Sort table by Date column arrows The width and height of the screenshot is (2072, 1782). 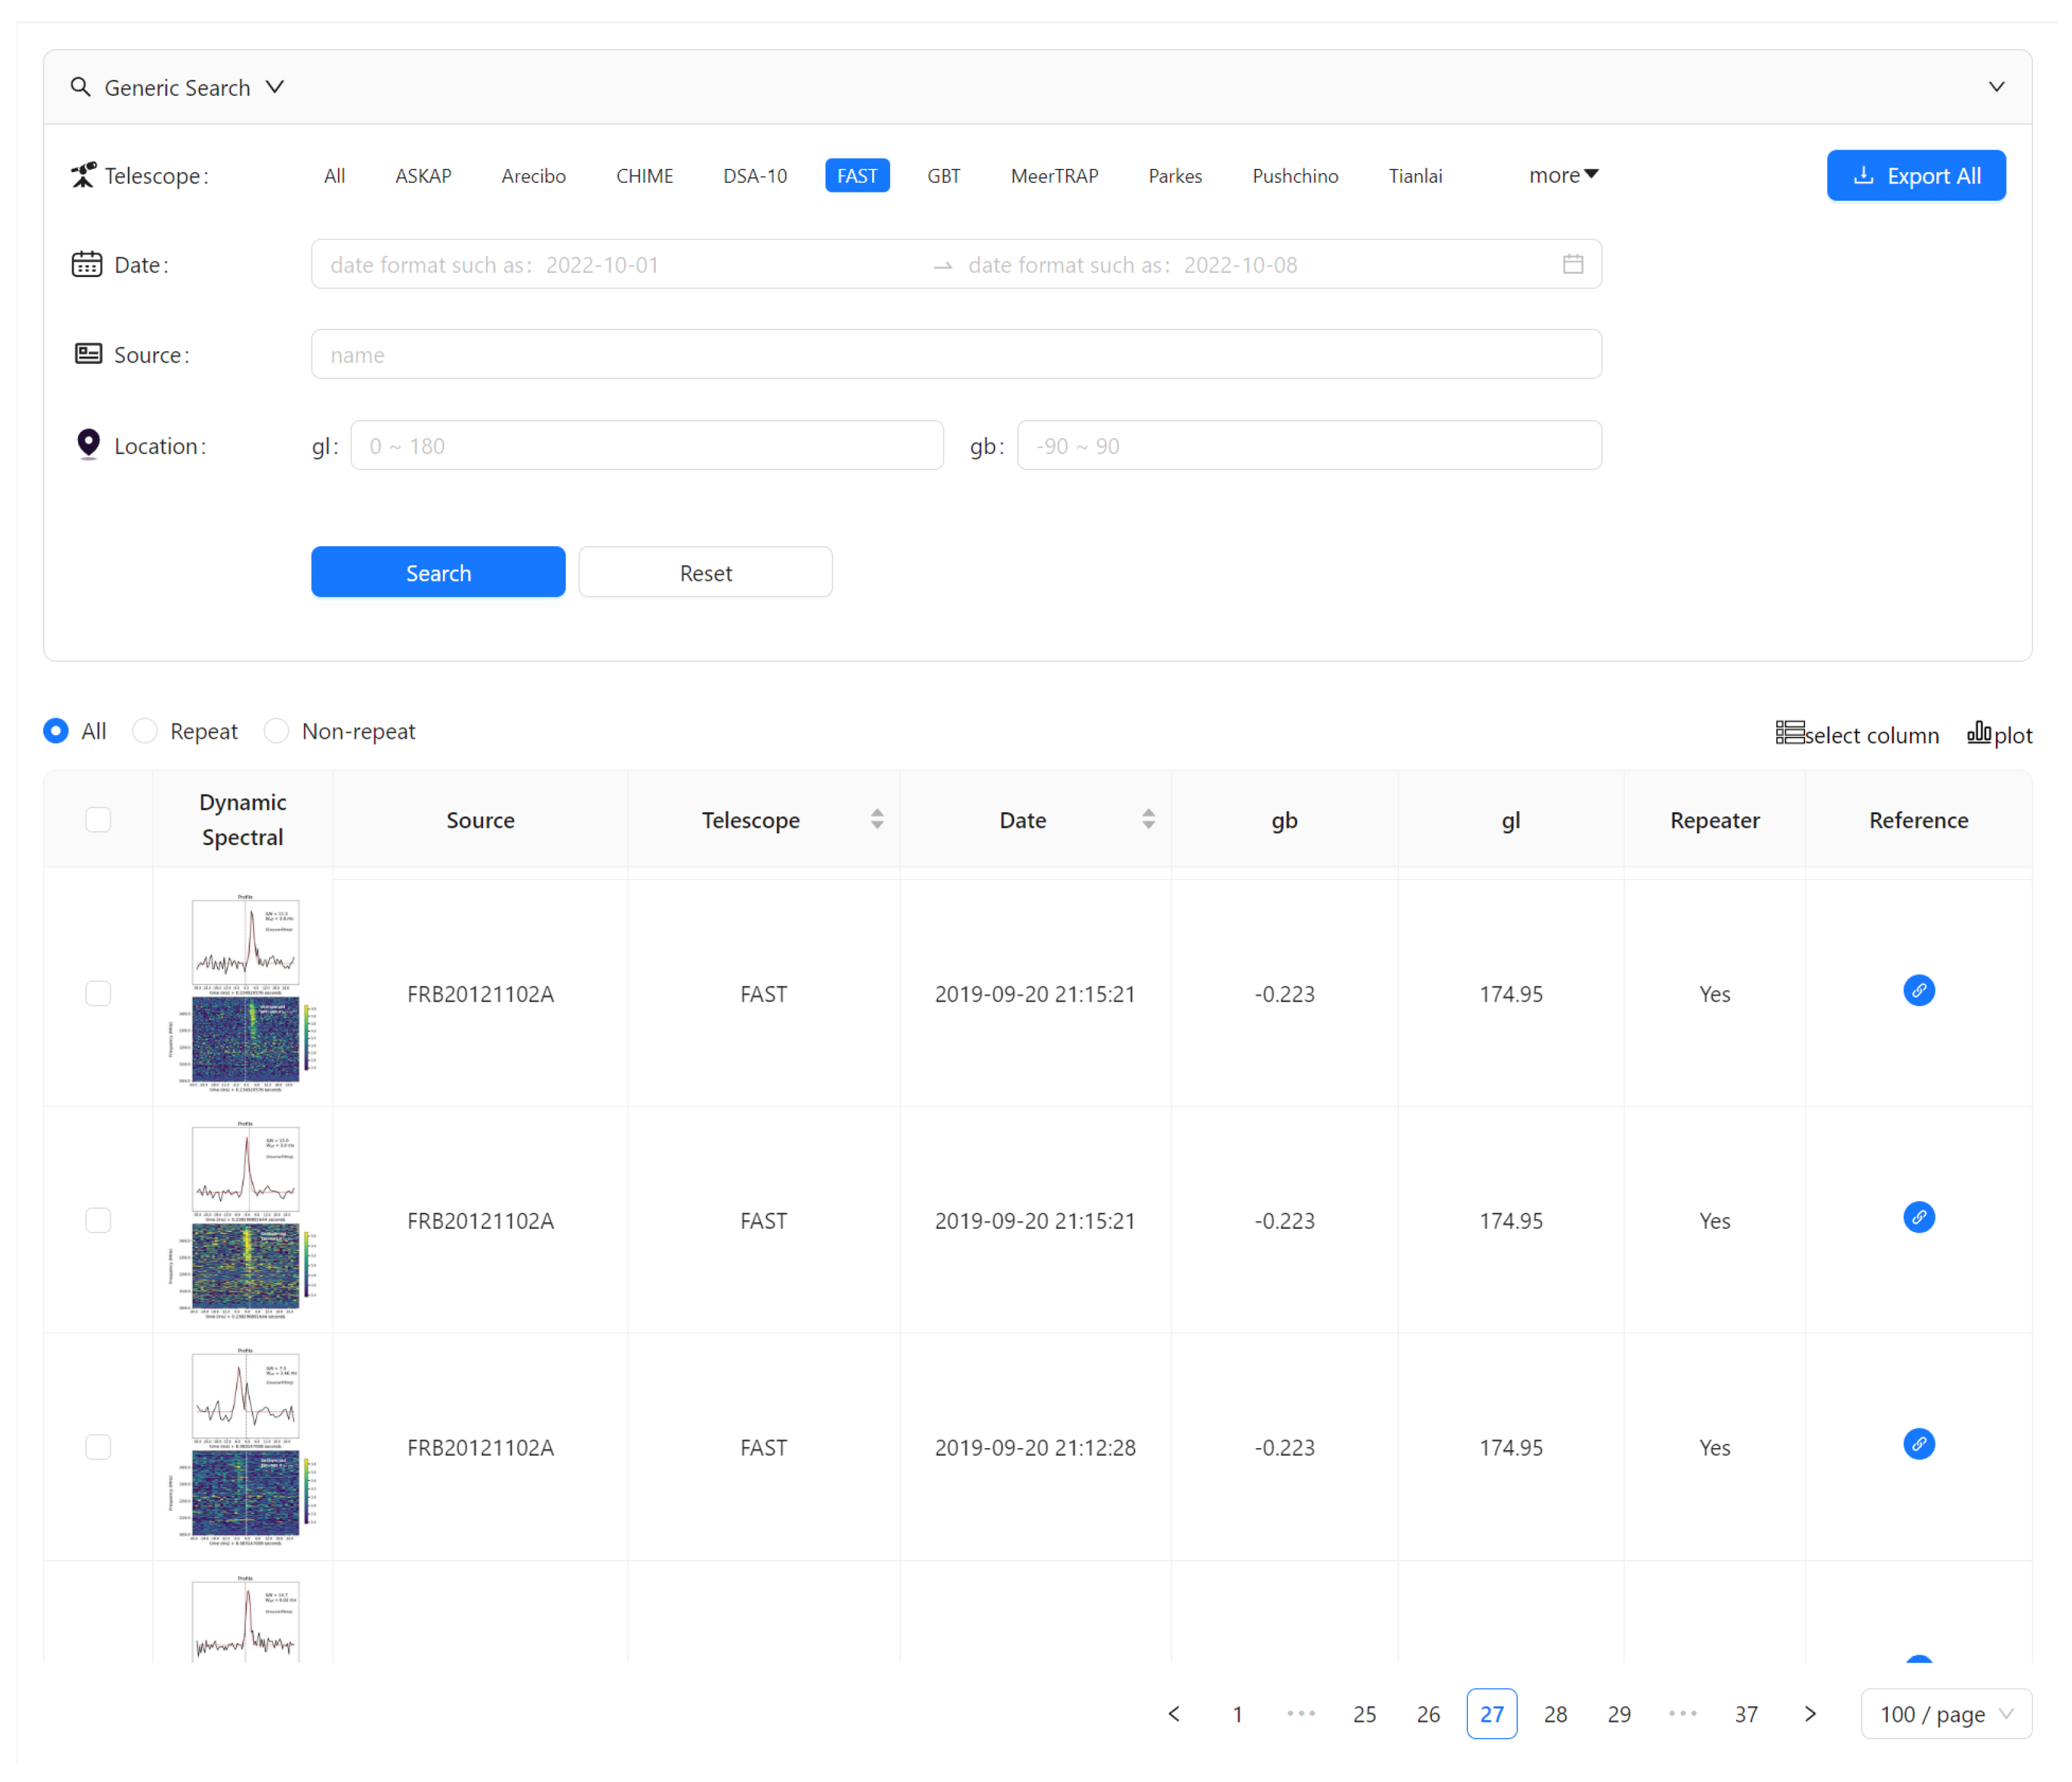1147,819
